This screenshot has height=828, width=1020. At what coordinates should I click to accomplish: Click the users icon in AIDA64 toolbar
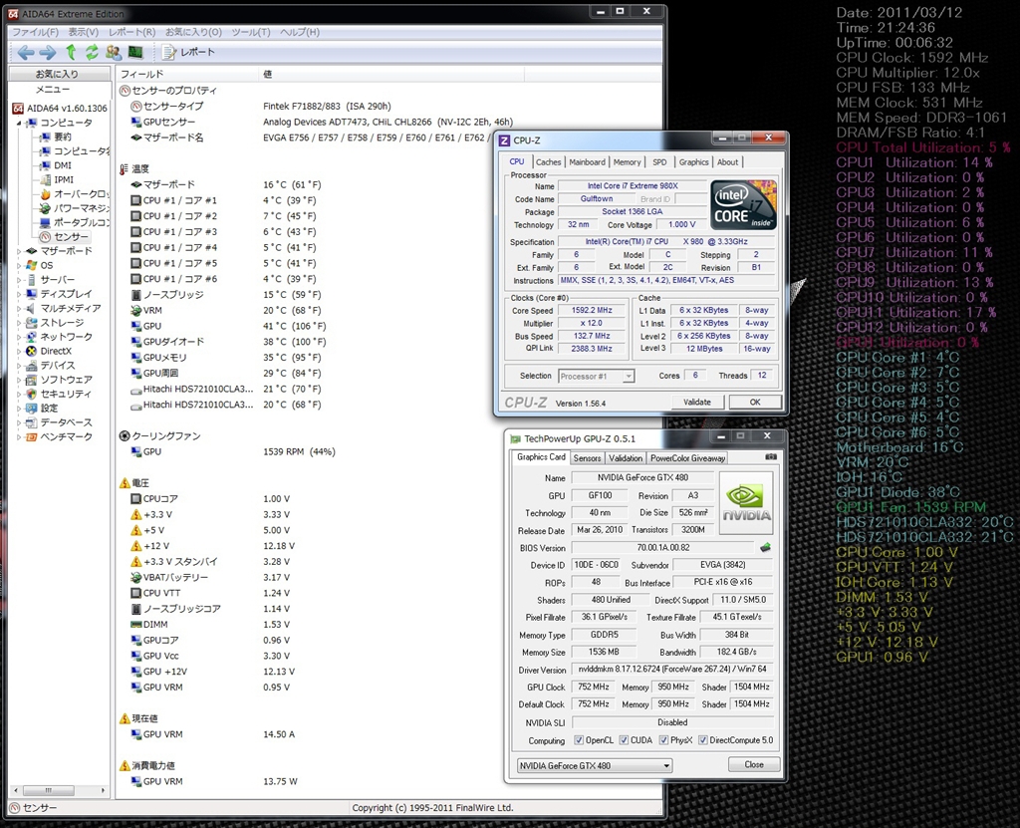point(114,52)
